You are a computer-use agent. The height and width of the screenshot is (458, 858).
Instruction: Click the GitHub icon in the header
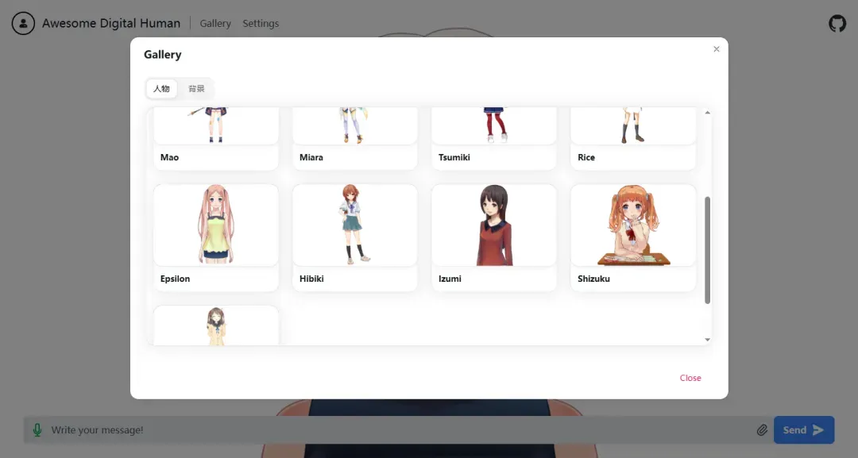coord(837,24)
